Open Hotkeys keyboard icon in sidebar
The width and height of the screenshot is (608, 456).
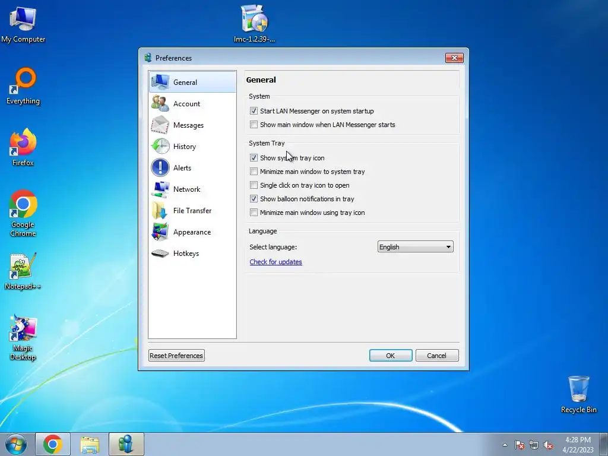160,253
